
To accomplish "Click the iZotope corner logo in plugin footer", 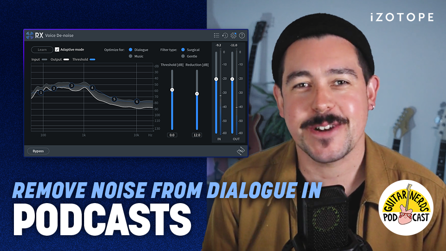I will (241, 151).
